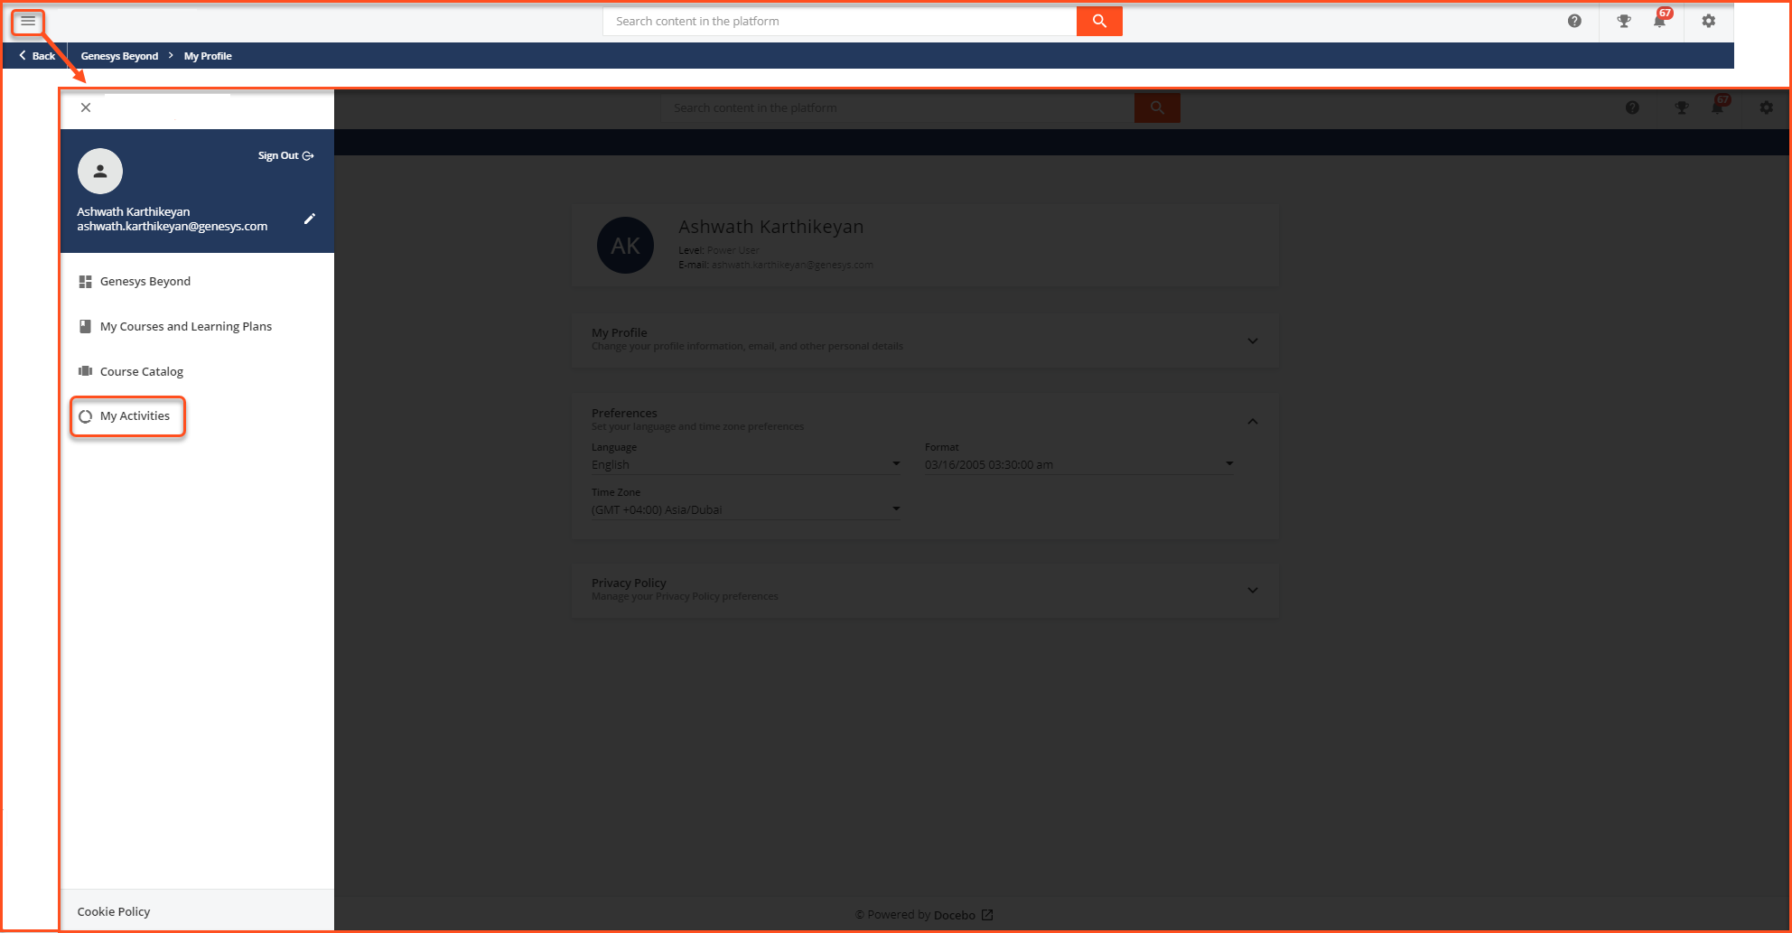
Task: Close the sidebar with the X icon
Action: (86, 107)
